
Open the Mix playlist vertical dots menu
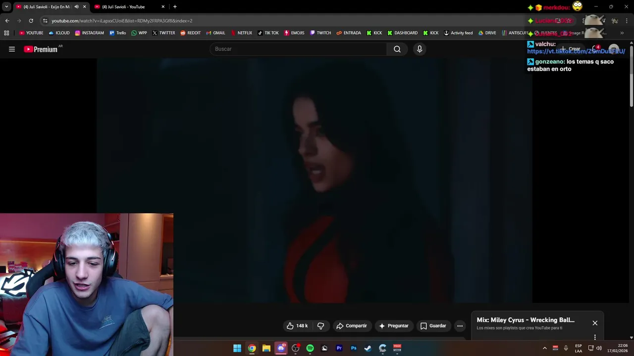coord(595,337)
